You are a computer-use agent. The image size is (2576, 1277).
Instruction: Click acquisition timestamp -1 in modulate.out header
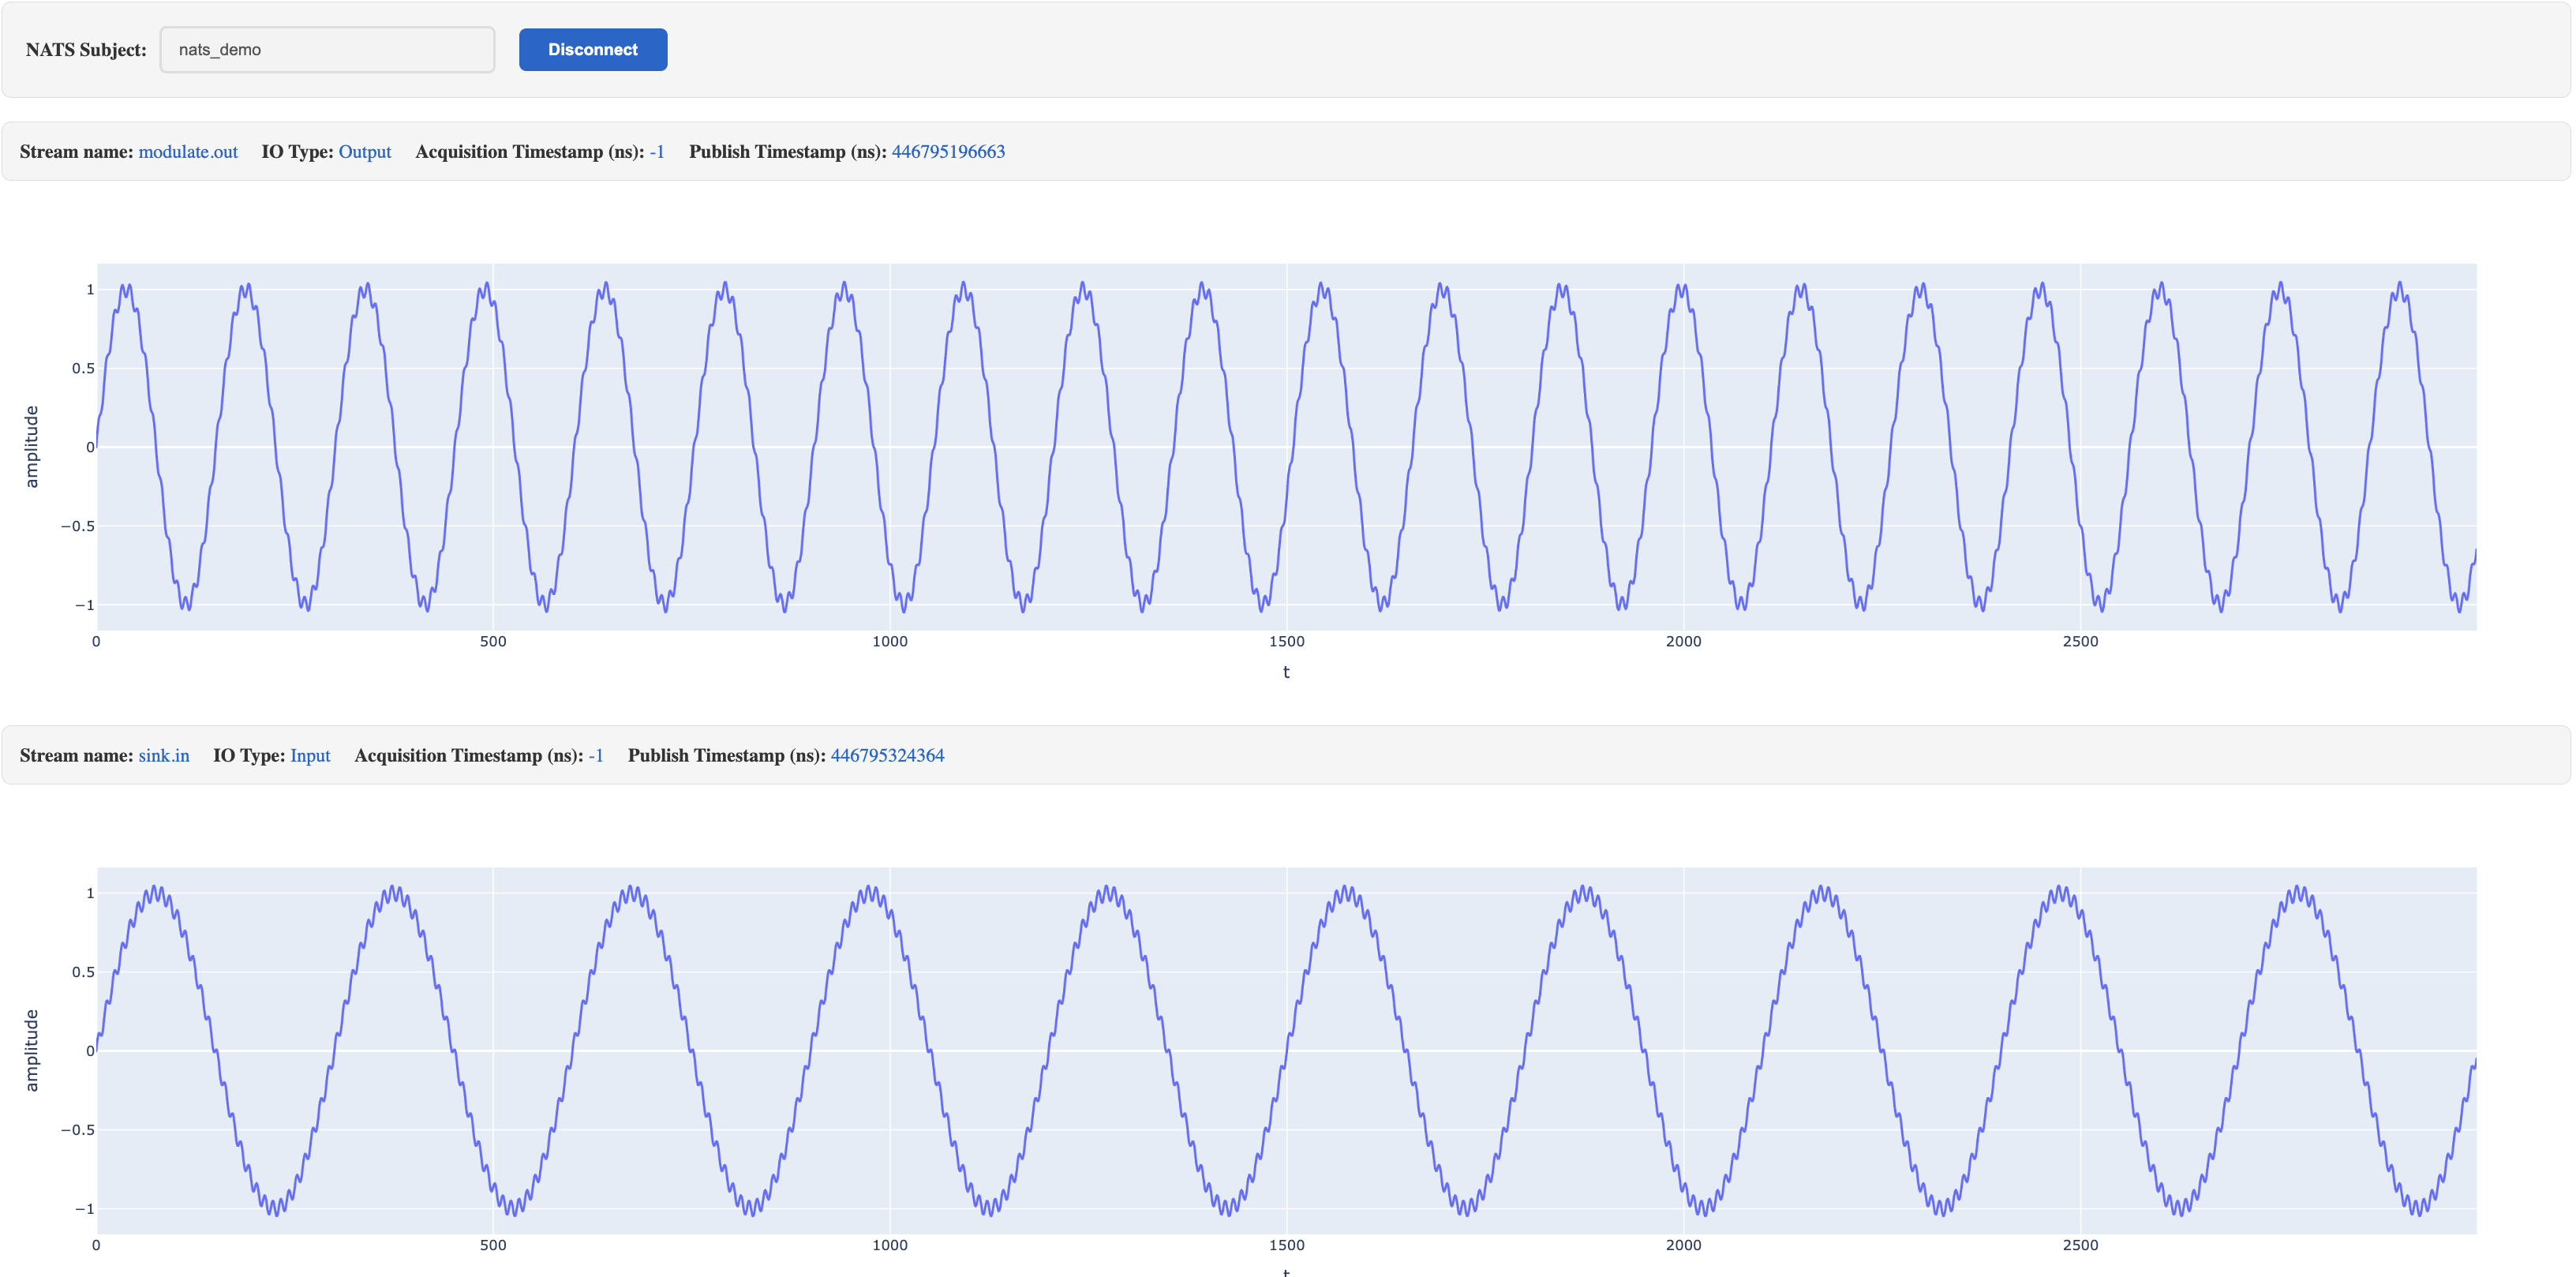coord(656,152)
